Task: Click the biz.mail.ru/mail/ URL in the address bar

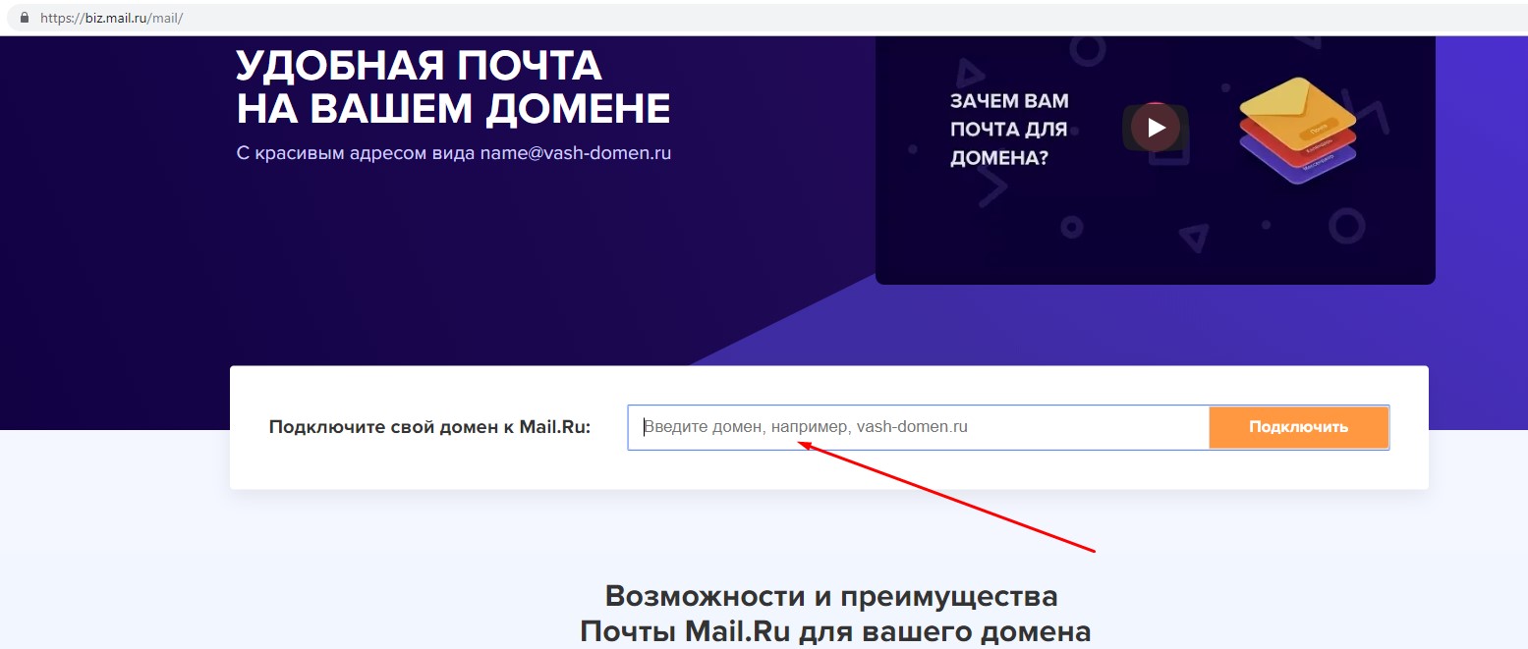Action: point(111,19)
